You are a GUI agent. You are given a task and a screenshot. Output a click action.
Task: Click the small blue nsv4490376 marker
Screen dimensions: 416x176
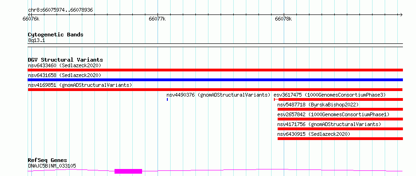point(167,99)
